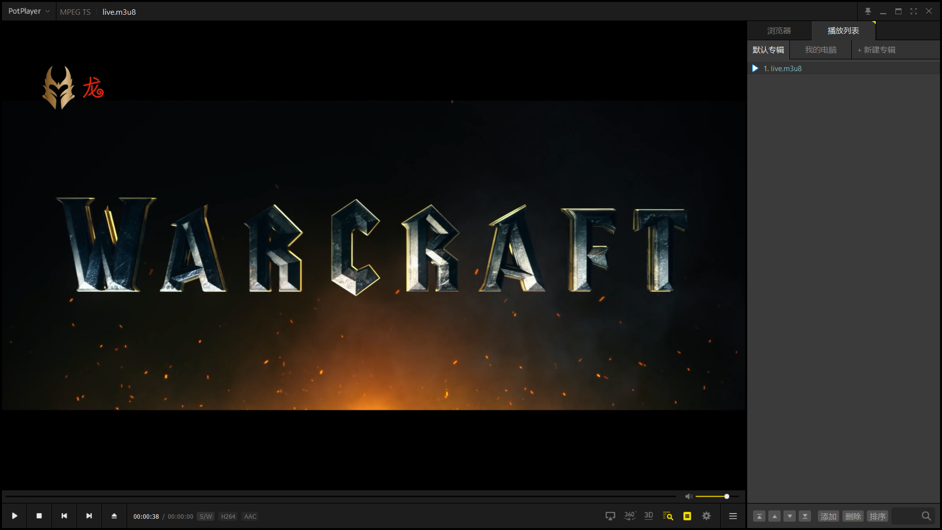Adjust the volume slider
942x530 pixels.
pos(717,497)
